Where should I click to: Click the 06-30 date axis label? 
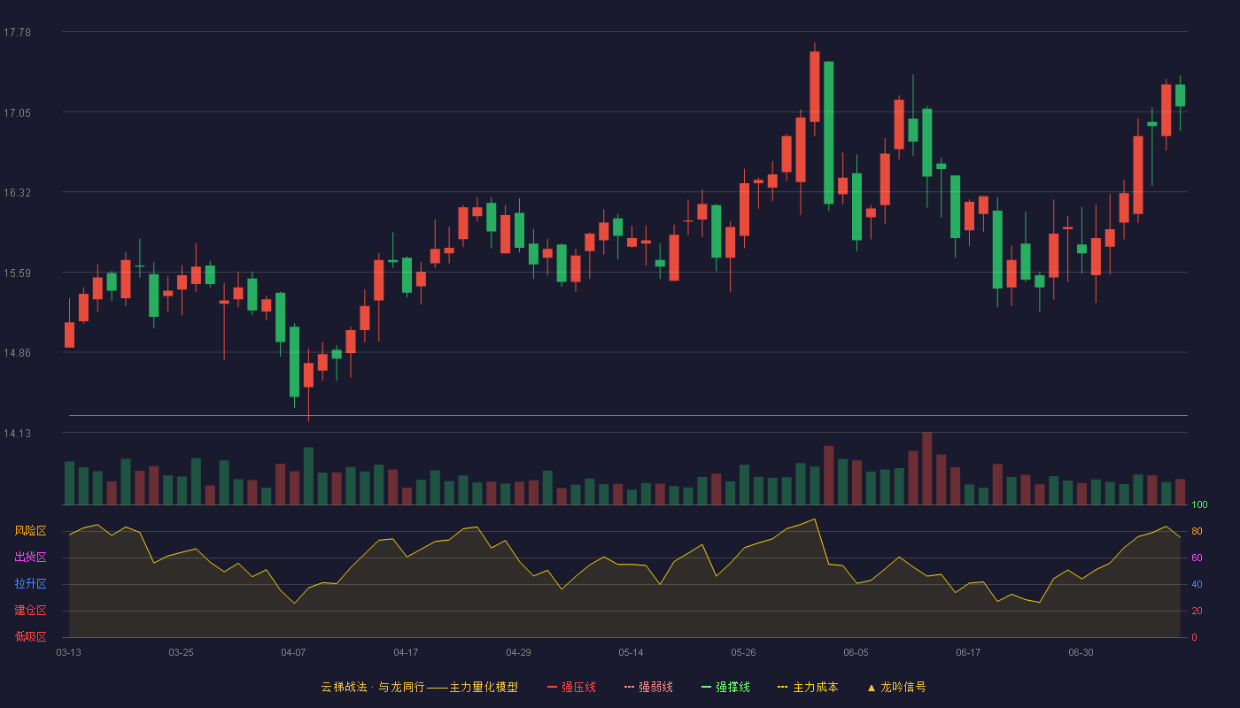tap(1081, 652)
